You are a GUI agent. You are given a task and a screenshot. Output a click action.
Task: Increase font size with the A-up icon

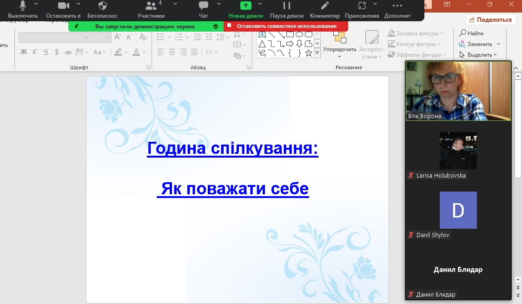118,37
